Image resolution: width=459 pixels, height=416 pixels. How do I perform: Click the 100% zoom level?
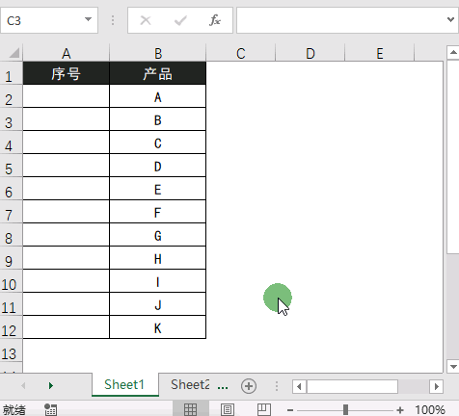coord(430,409)
